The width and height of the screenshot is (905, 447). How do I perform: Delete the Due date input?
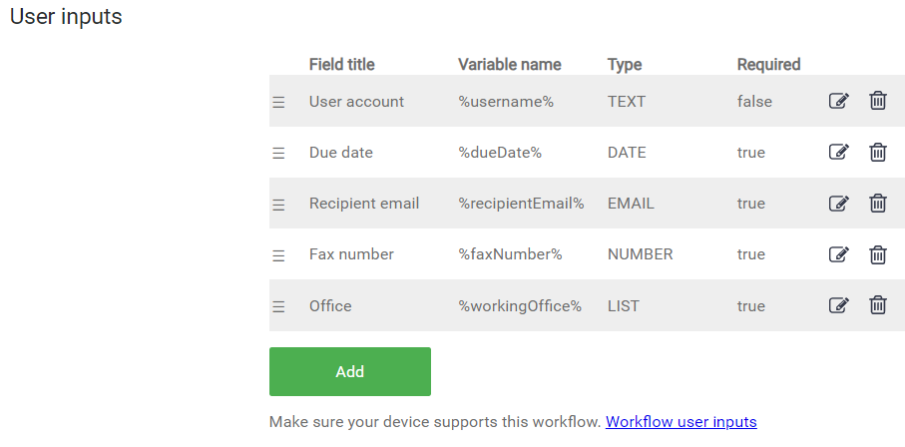click(x=878, y=152)
